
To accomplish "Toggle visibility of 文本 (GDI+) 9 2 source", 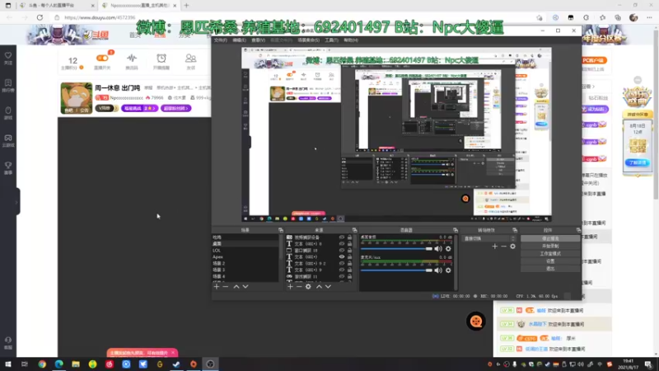I will point(342,263).
